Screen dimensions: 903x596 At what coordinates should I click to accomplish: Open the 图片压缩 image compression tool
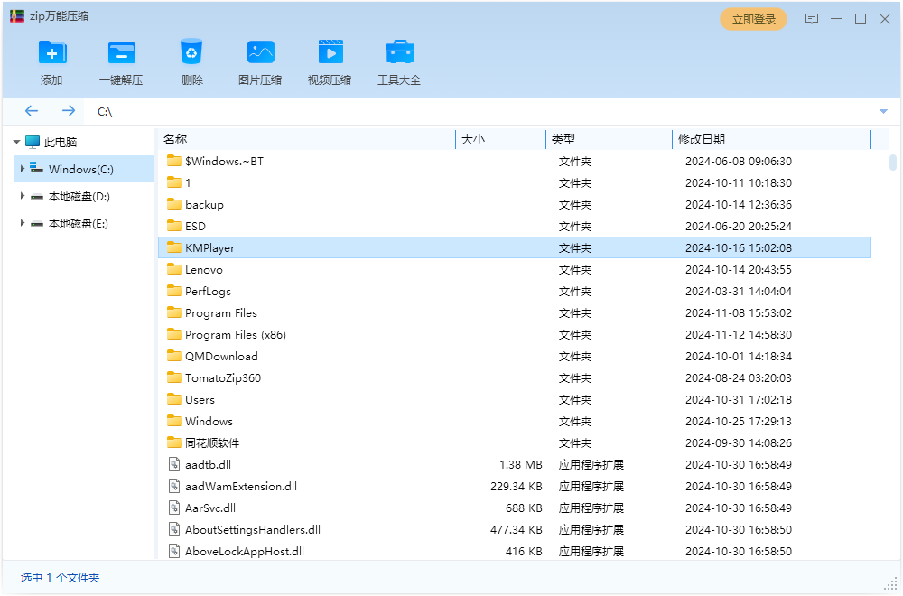(260, 52)
